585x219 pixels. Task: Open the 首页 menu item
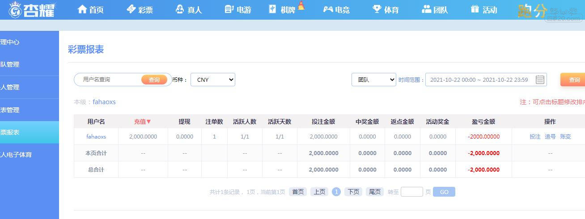(96, 10)
